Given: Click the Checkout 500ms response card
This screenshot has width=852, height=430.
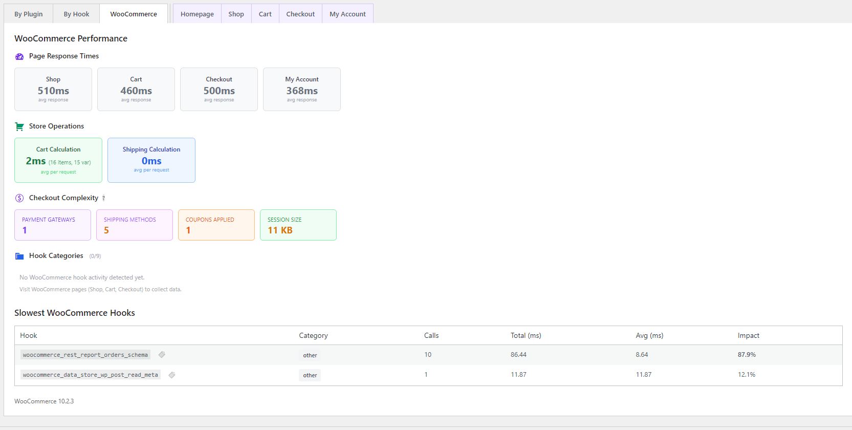Looking at the screenshot, I should click(219, 89).
